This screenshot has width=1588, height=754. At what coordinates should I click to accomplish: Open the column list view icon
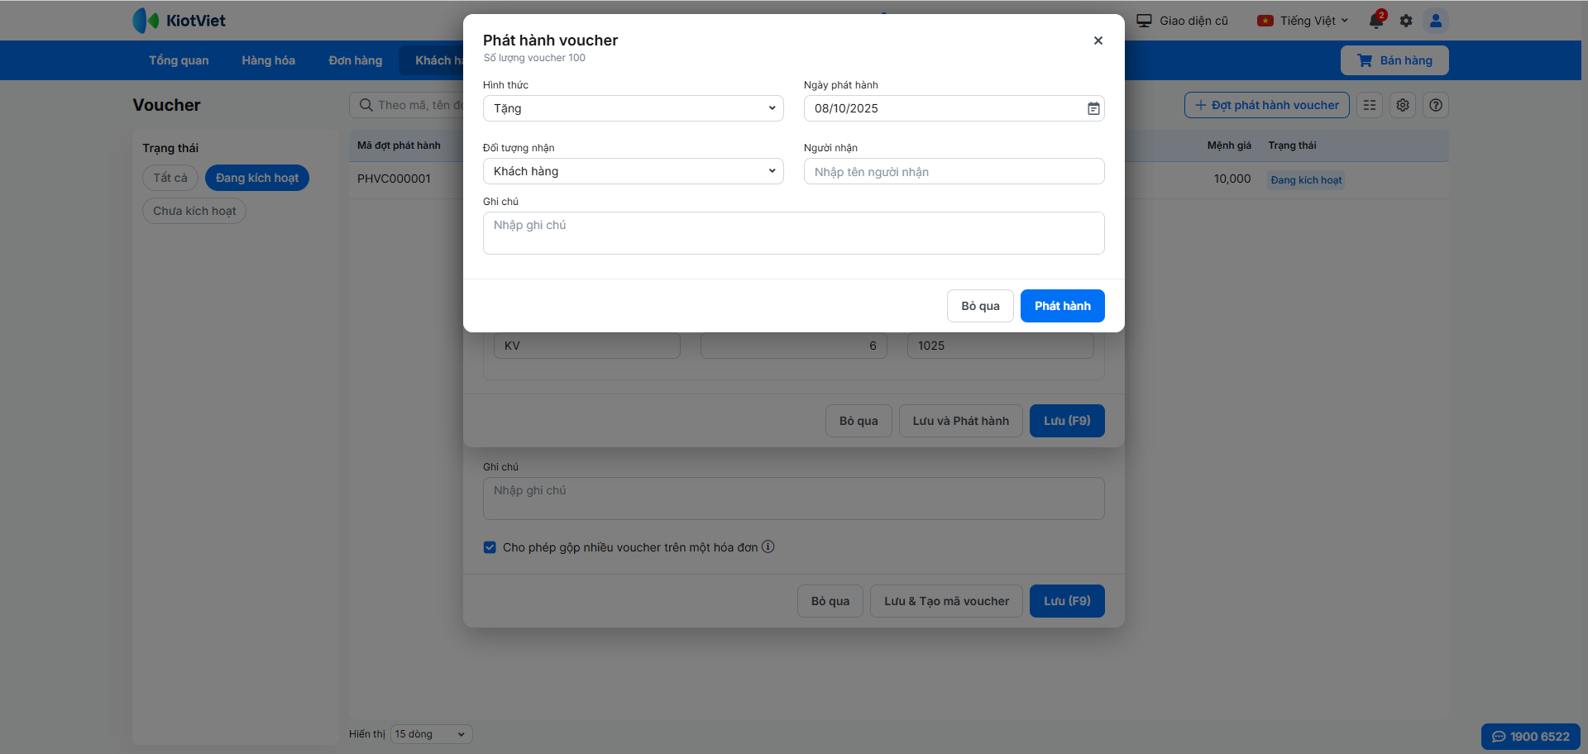click(1370, 105)
